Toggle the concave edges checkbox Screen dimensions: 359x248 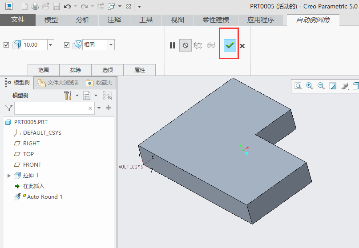point(67,45)
